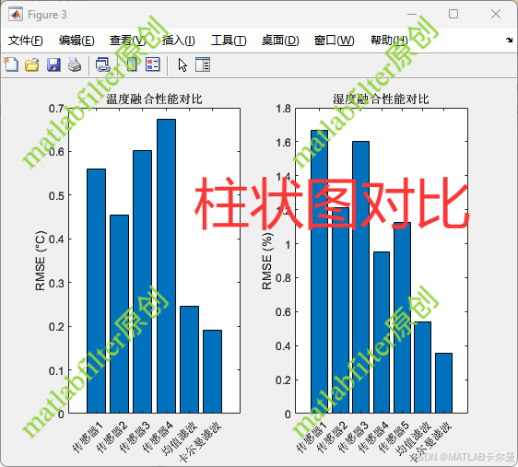
Task: Click the Save Figure floppy icon
Action: [53, 64]
